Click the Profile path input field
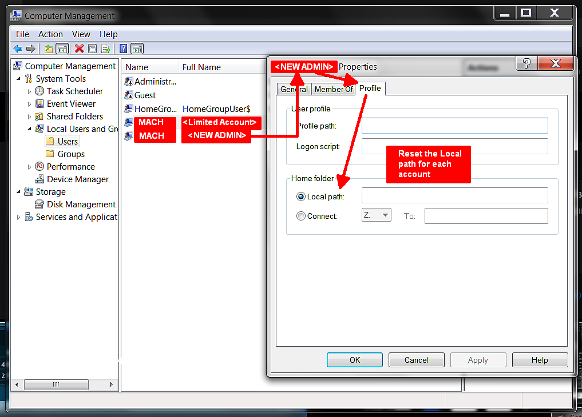The width and height of the screenshot is (582, 417). (x=455, y=126)
